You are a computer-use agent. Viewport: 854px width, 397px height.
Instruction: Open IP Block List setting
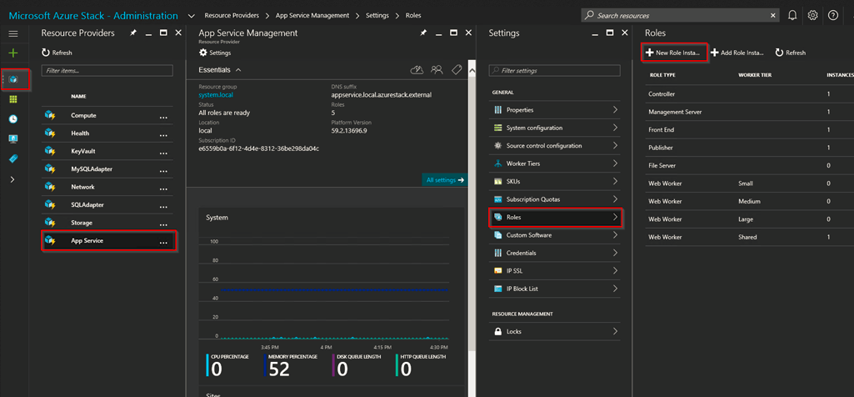coord(554,289)
